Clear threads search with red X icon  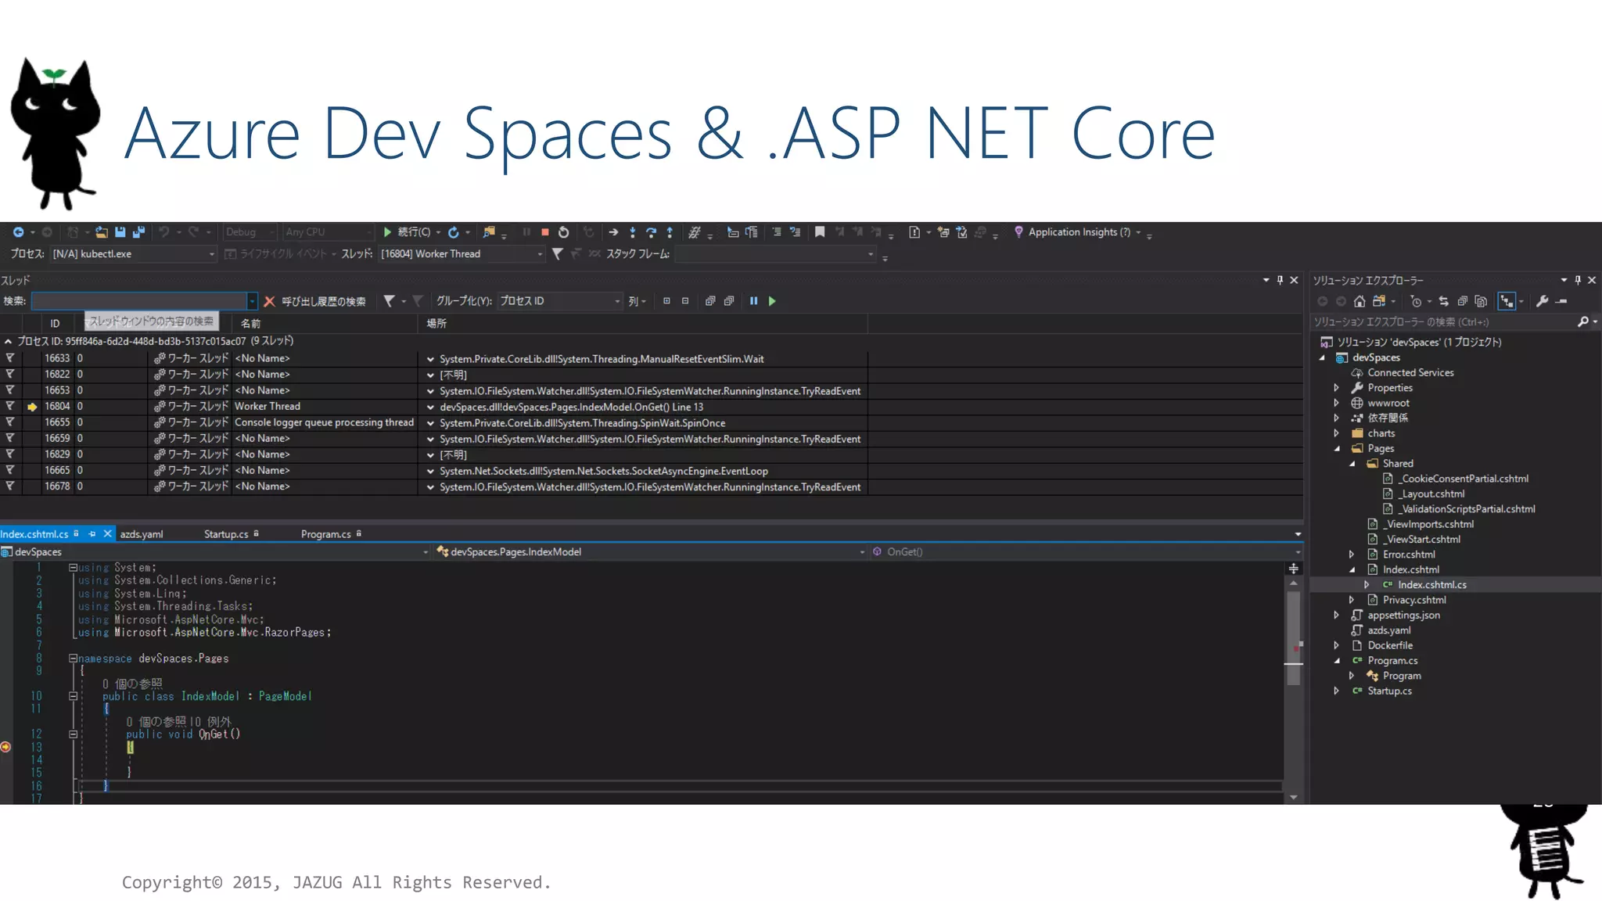[269, 301]
